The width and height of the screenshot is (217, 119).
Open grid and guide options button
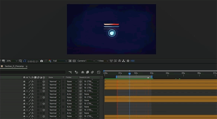20,61
